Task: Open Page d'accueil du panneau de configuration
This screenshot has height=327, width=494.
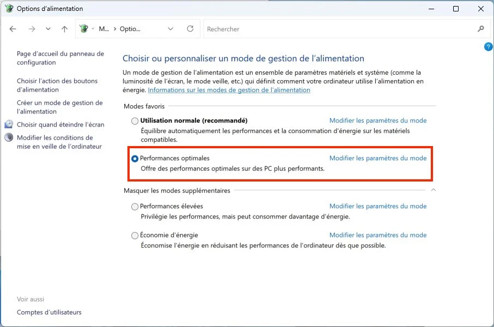Action: (x=60, y=58)
